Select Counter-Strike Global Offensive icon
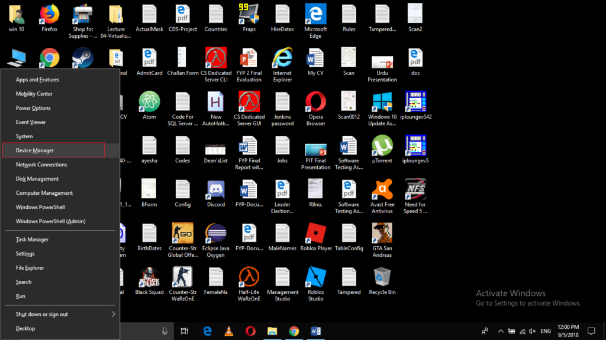The image size is (606, 340). (x=182, y=240)
